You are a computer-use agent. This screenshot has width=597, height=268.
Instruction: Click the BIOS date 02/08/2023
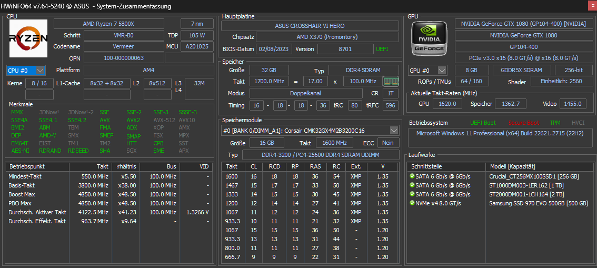(x=274, y=49)
